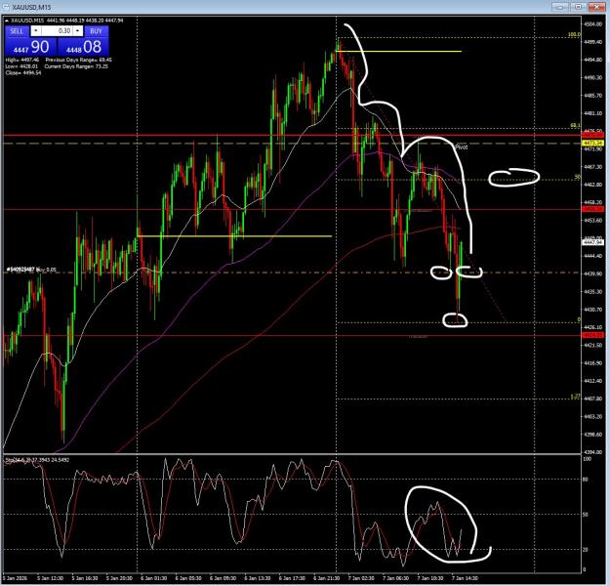Click the stochastic 80 level label
The height and width of the screenshot is (586, 610).
[x=586, y=480]
